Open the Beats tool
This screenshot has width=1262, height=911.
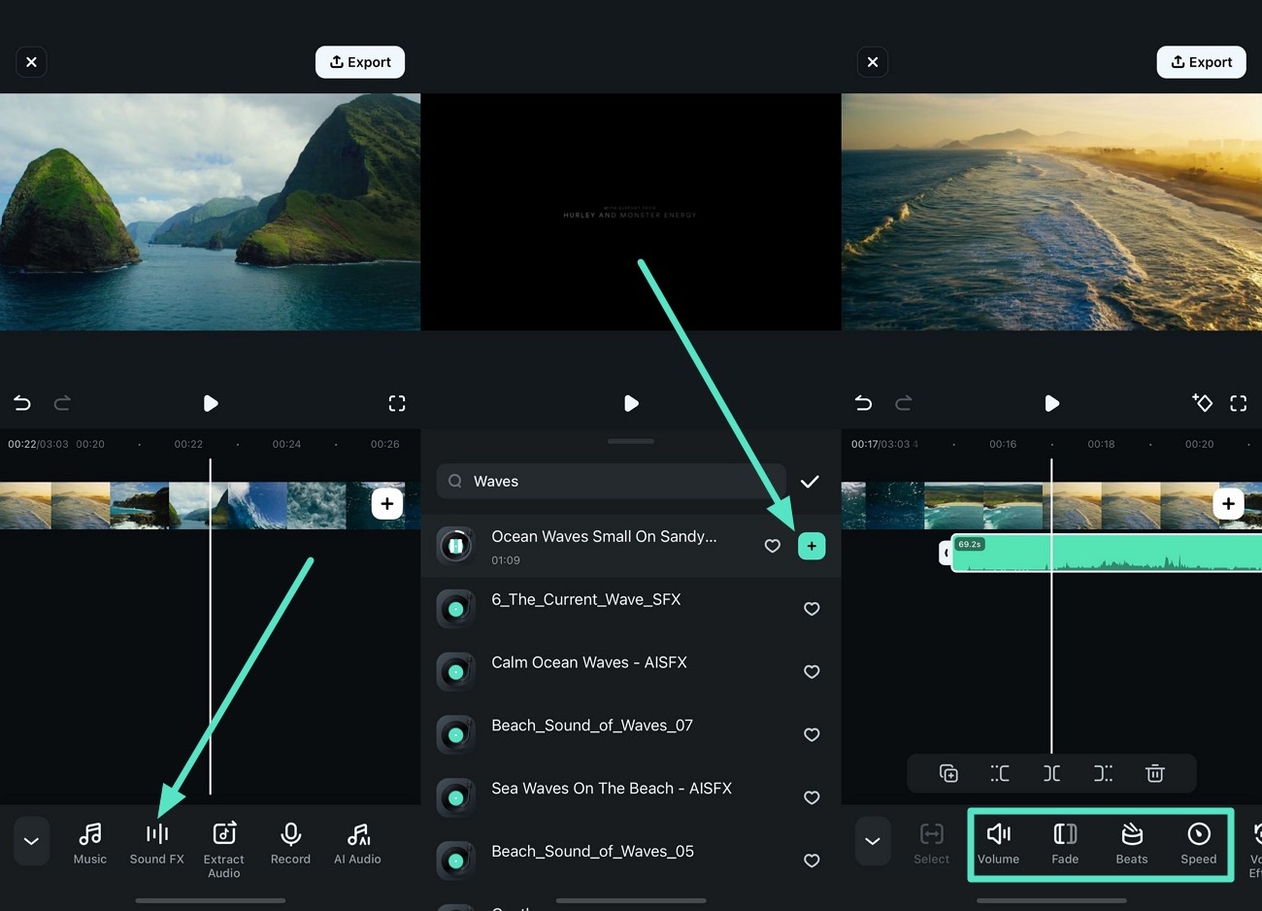point(1132,843)
